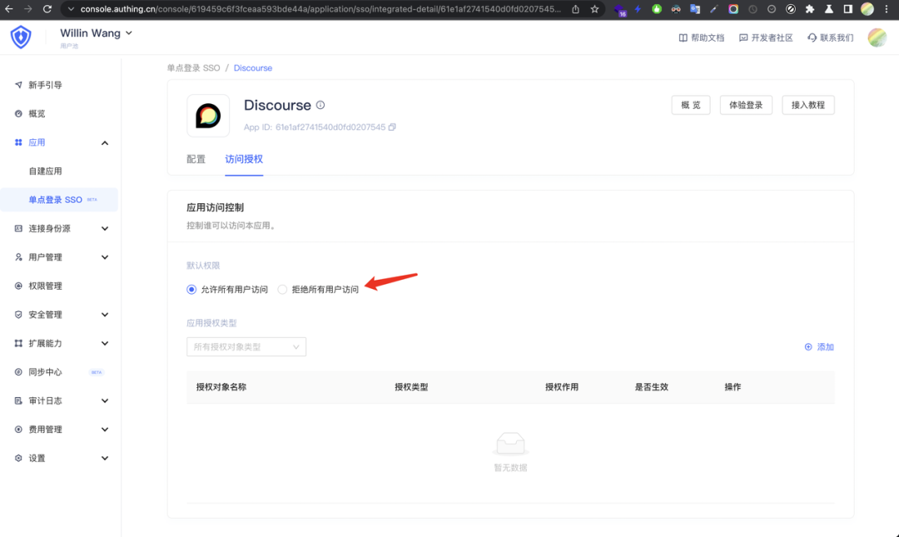Click the browser side panel icon
The height and width of the screenshot is (537, 899).
(848, 9)
